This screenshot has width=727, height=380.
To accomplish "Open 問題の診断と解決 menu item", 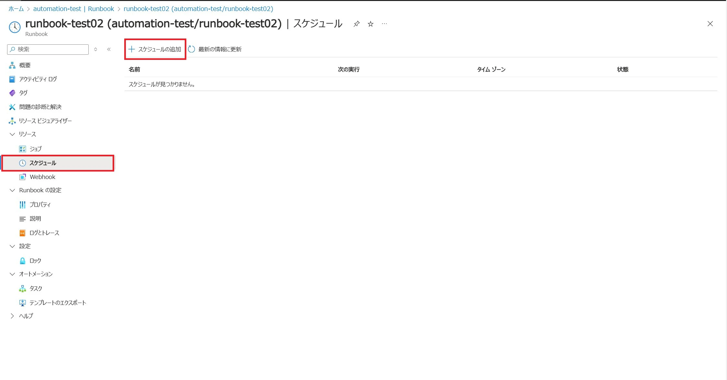I will [x=40, y=107].
